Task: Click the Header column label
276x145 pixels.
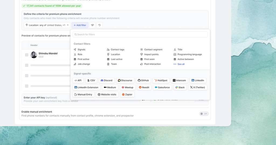Action: (34, 45)
